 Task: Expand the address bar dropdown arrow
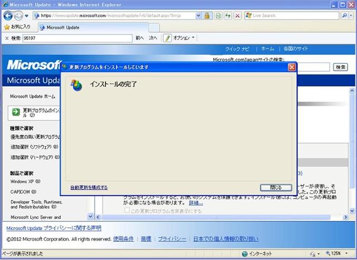[198, 16]
